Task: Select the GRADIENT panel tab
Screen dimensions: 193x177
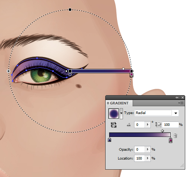Action: point(119,103)
